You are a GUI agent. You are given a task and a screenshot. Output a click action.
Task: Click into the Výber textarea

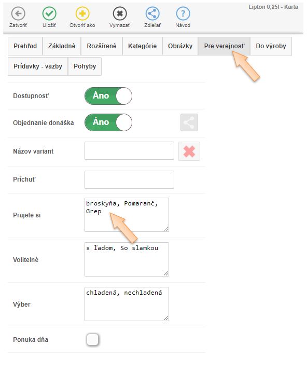(x=127, y=304)
